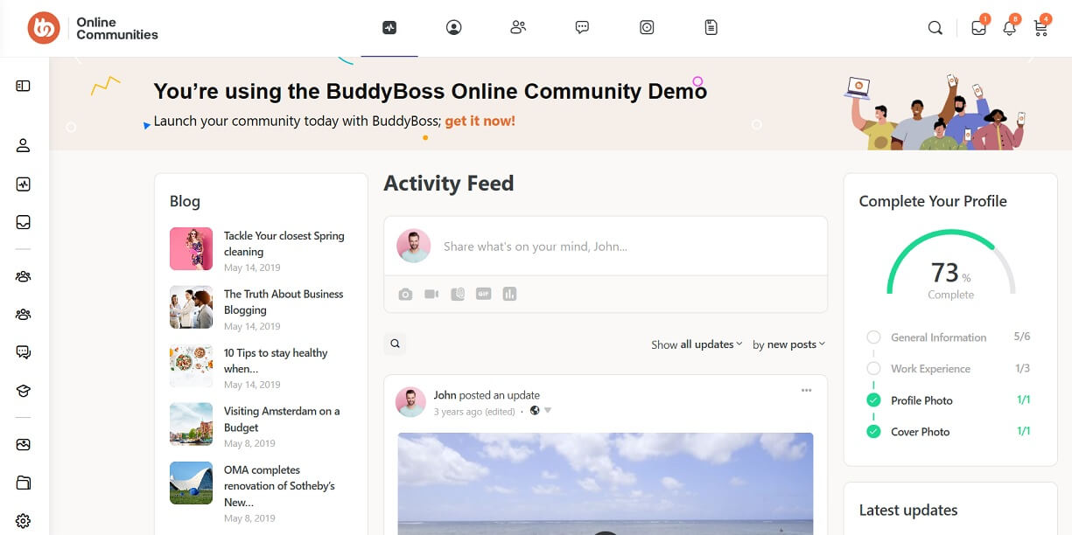
Task: Open the profile person icon in left sidebar
Action: (x=24, y=145)
